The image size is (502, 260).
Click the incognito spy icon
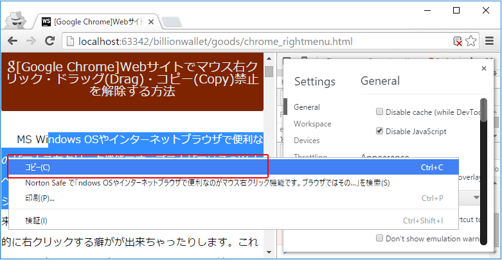click(x=16, y=20)
